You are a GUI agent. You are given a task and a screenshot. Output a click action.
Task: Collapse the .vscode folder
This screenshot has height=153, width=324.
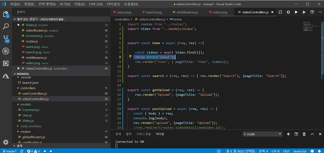tap(61, 77)
